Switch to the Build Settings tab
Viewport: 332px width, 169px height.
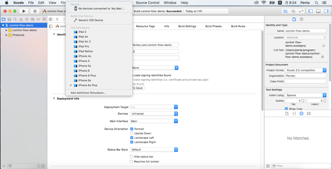(x=187, y=26)
